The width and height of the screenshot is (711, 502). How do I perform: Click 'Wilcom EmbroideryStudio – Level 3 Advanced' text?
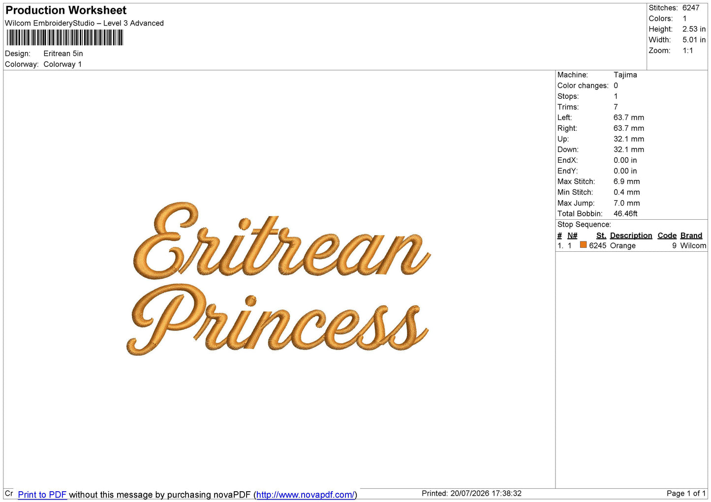pyautogui.click(x=84, y=23)
